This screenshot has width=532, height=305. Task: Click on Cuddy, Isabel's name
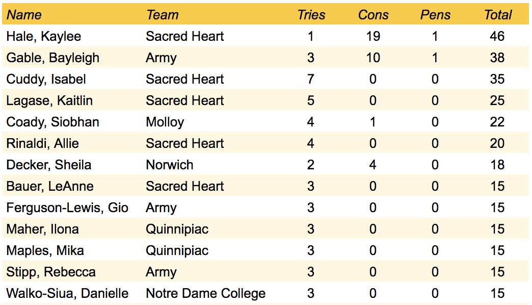click(46, 79)
